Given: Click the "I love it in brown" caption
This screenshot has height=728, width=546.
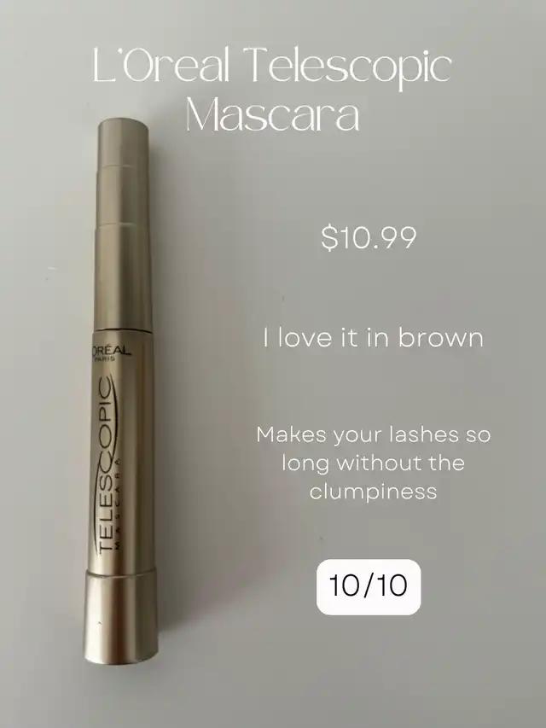Looking at the screenshot, I should [x=374, y=337].
